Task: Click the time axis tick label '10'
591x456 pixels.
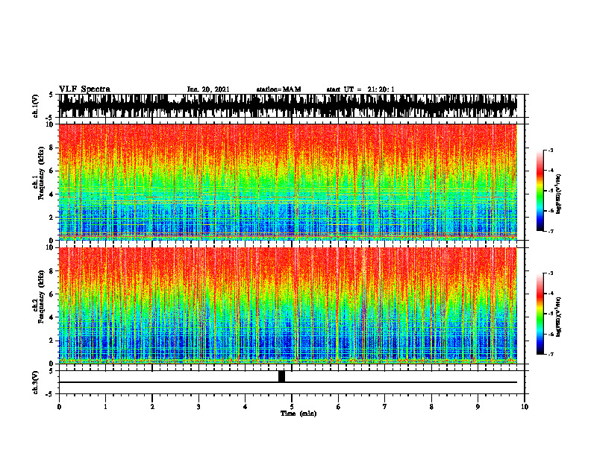Action: [x=525, y=407]
